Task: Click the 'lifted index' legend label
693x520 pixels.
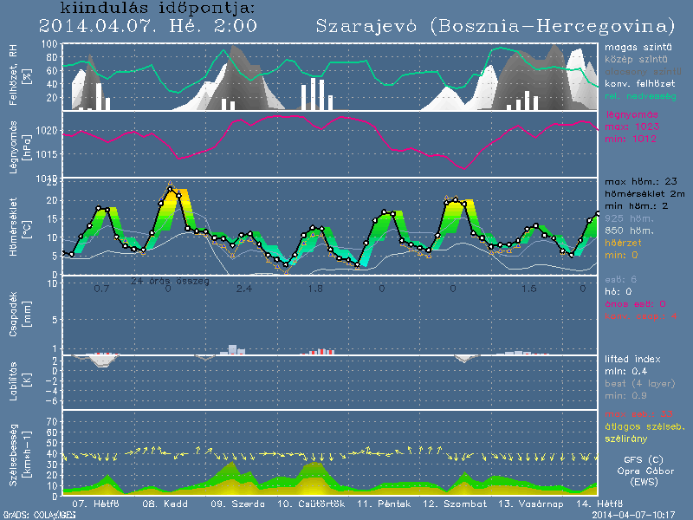Action: pyautogui.click(x=635, y=359)
